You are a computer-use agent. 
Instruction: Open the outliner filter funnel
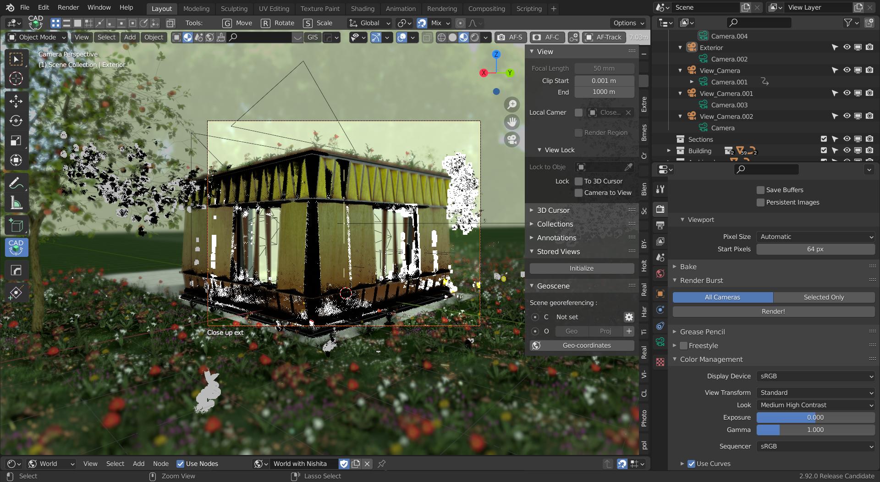pyautogui.click(x=848, y=22)
